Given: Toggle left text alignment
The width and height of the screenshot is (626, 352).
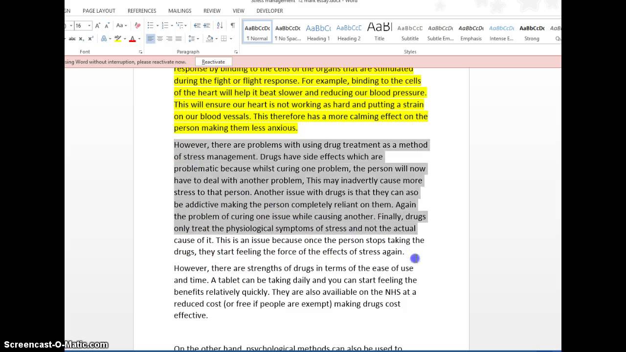Looking at the screenshot, I should coord(151,39).
